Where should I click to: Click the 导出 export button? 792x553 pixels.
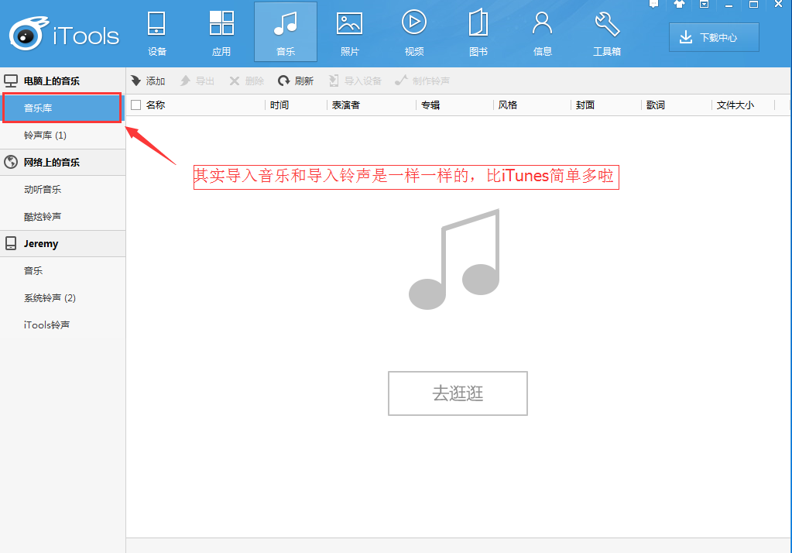click(197, 81)
